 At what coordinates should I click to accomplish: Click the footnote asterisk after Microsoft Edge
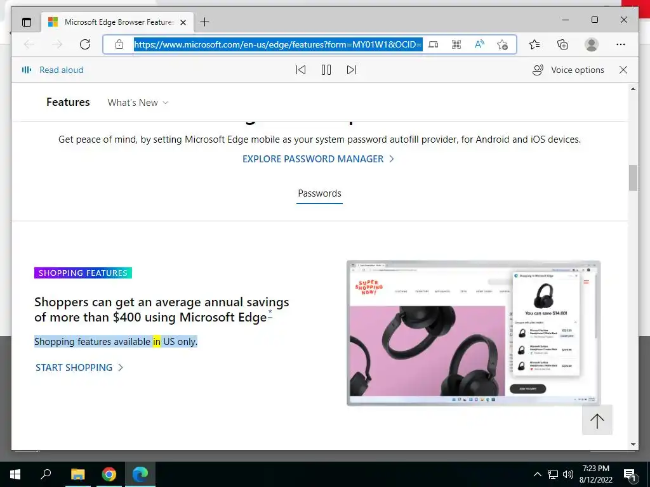pos(270,312)
